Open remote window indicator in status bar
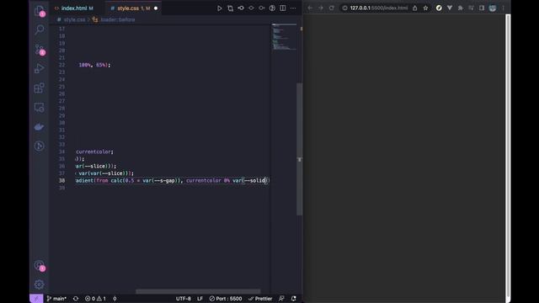 (x=36, y=299)
